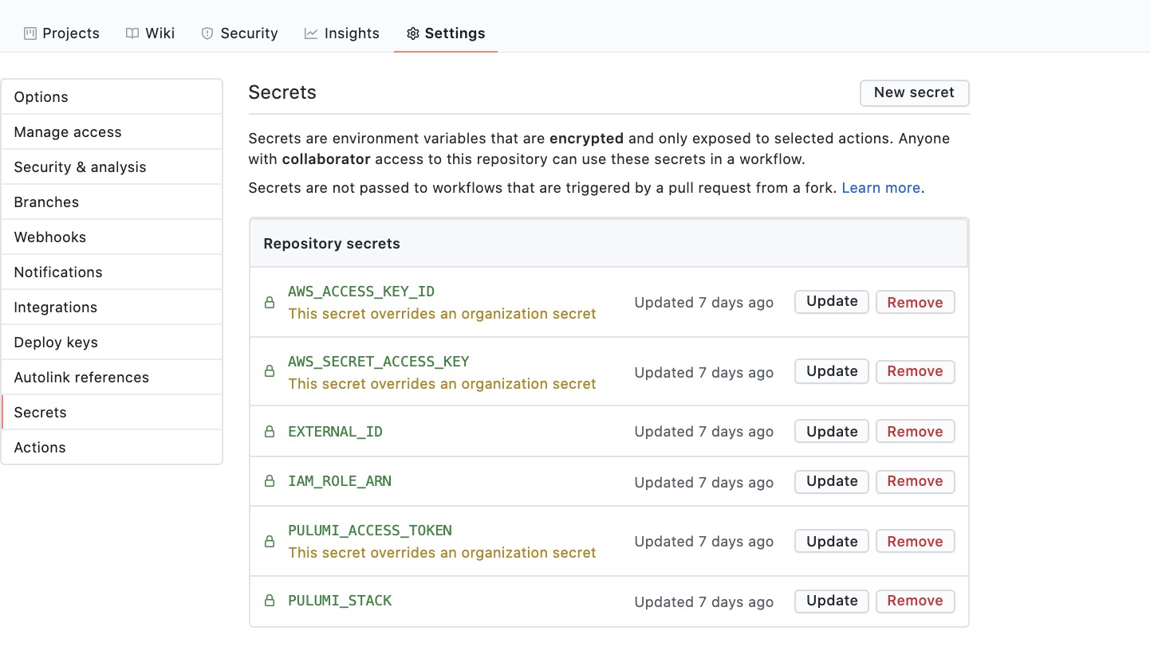The image size is (1150, 658).
Task: Update the EXTERNAL_ID secret
Action: pyautogui.click(x=832, y=432)
